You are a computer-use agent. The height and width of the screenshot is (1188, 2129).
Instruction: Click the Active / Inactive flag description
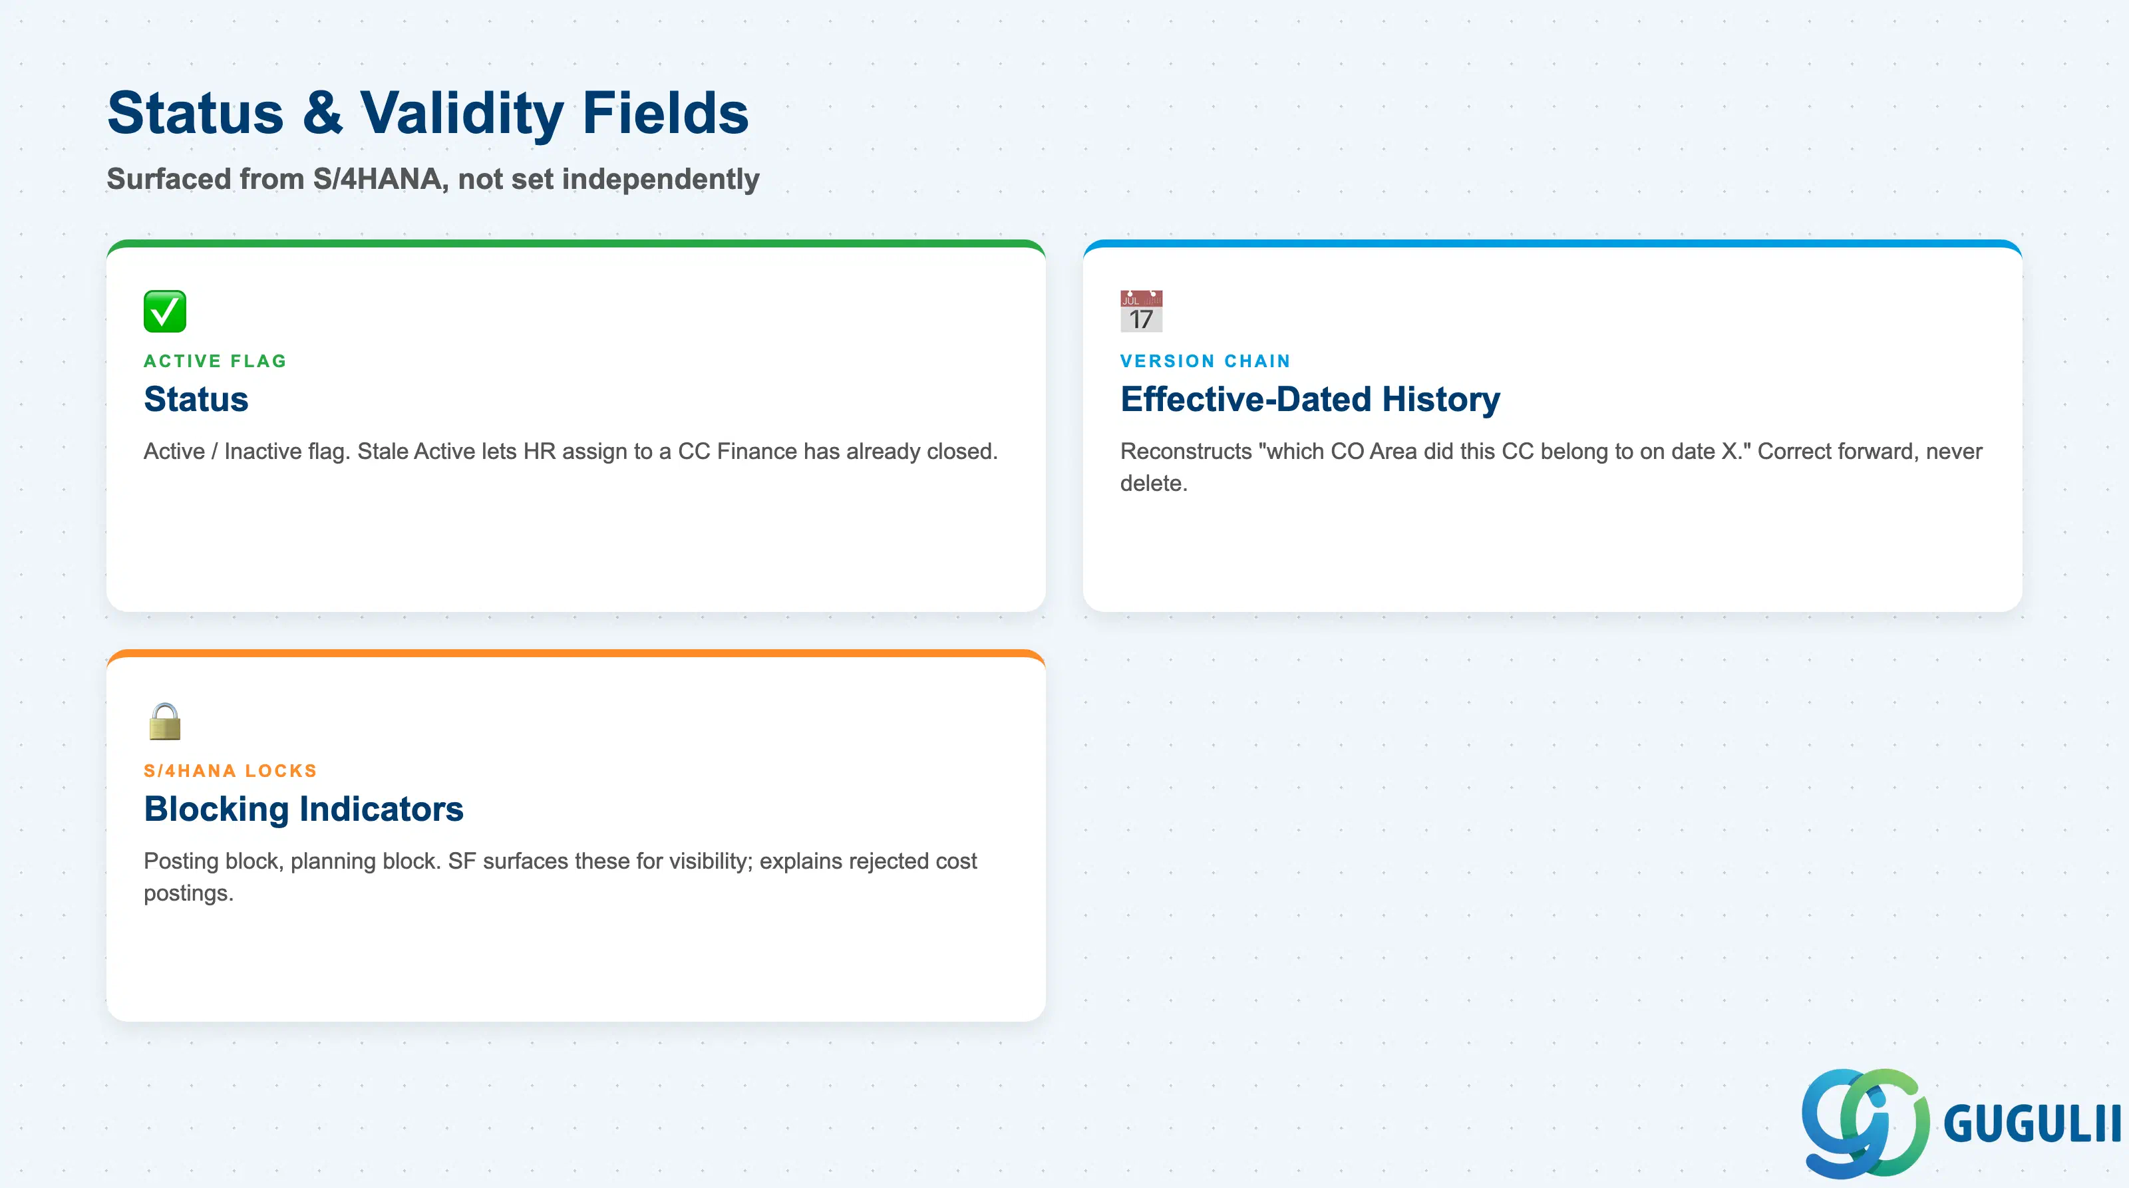pos(570,451)
